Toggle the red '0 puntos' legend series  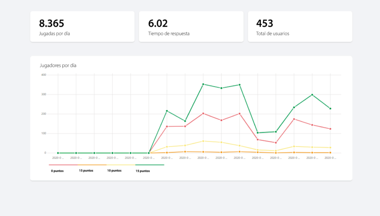pyautogui.click(x=57, y=171)
